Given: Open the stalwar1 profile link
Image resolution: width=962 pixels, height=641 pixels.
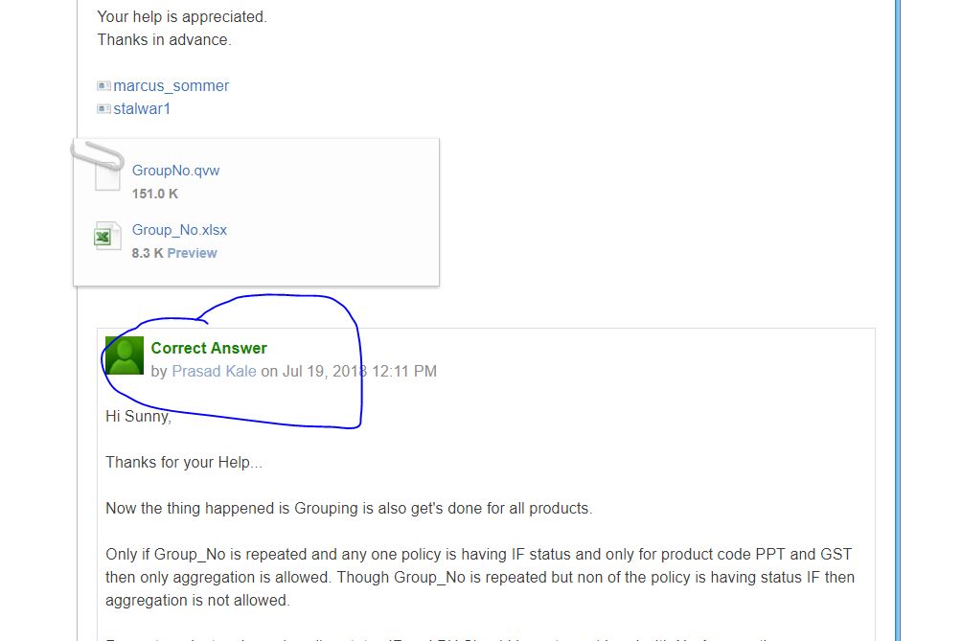Looking at the screenshot, I should point(142,109).
